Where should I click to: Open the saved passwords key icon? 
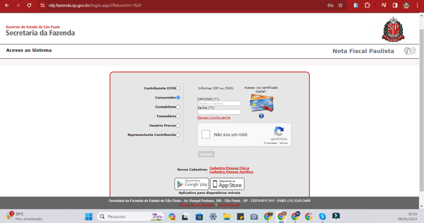click(x=330, y=5)
